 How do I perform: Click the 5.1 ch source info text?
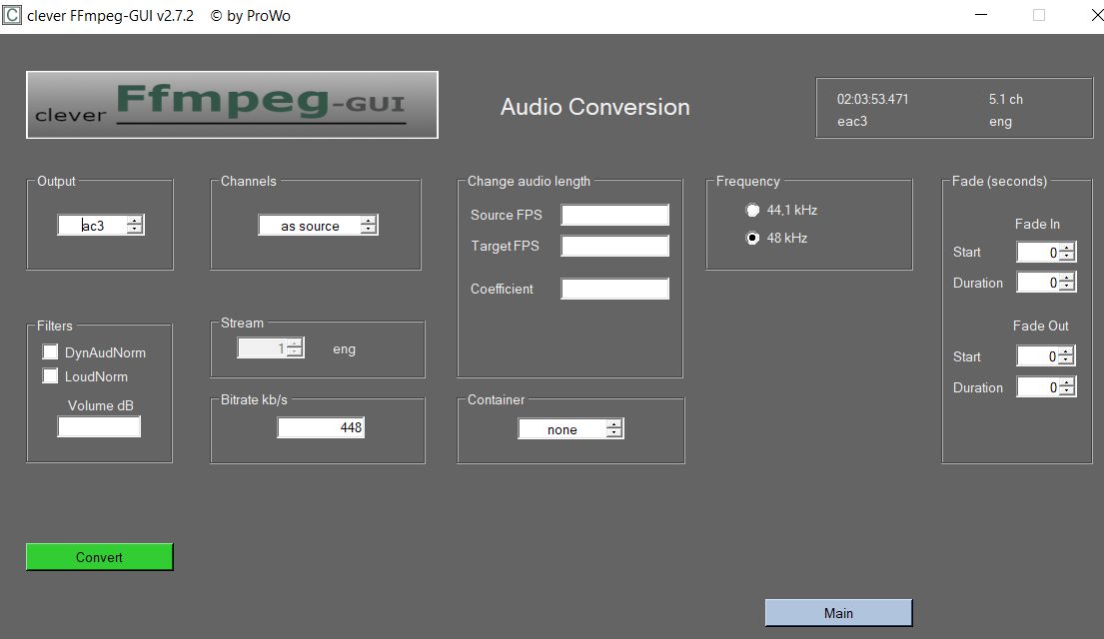click(1005, 99)
